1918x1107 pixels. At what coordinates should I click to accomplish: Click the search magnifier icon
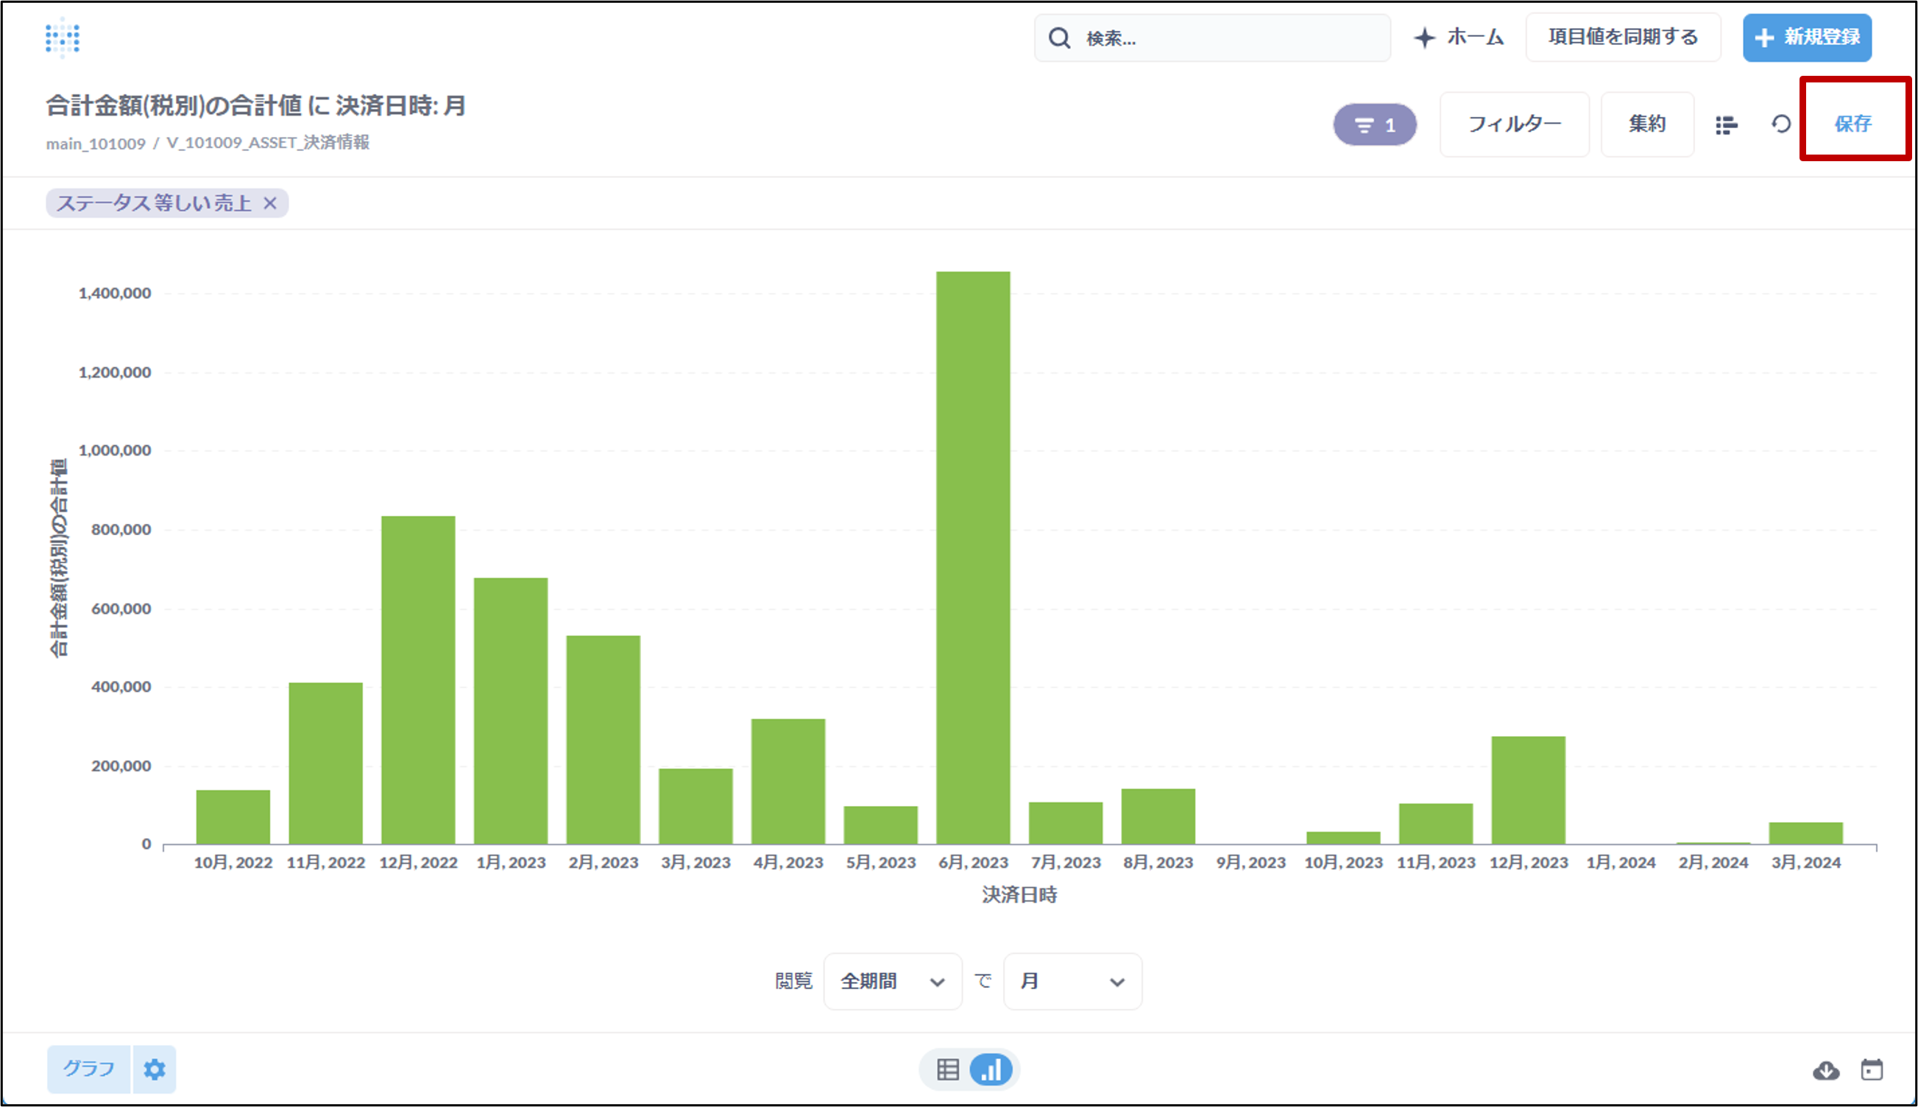1059,38
